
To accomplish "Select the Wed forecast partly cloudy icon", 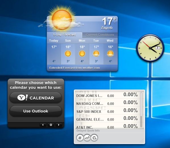I will 110,54.
